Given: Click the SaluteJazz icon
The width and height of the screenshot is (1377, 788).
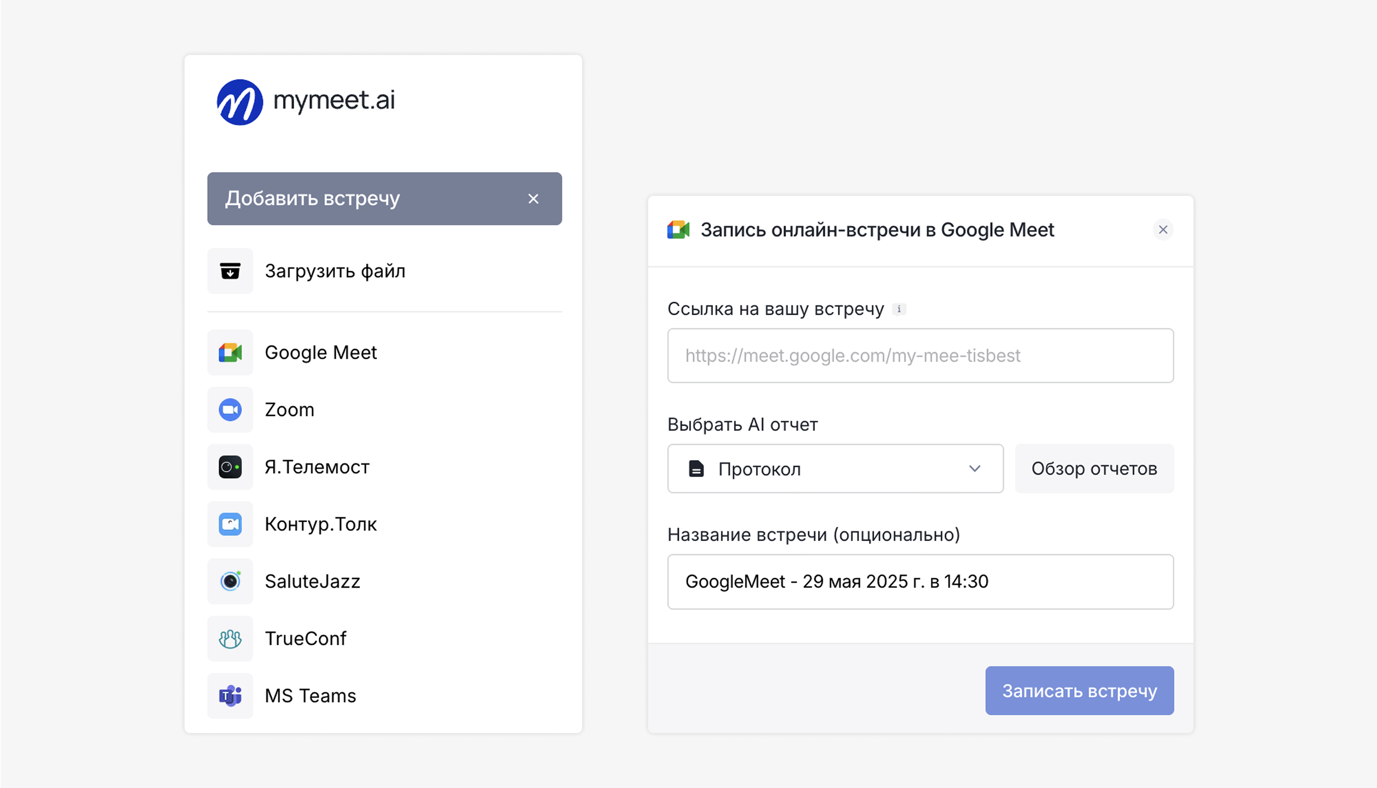Looking at the screenshot, I should pyautogui.click(x=230, y=581).
